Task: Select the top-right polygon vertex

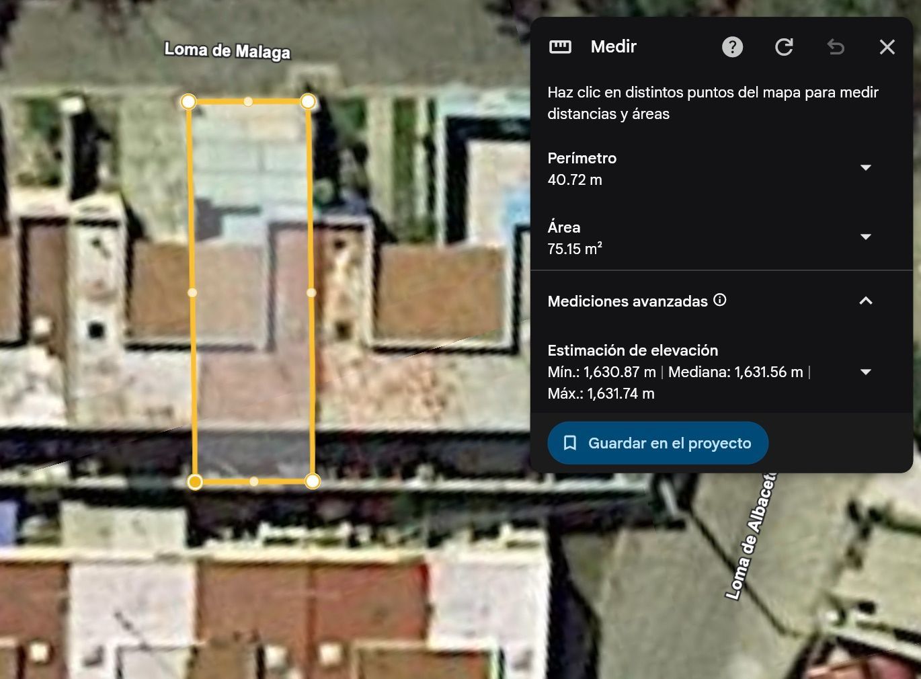Action: tap(308, 102)
